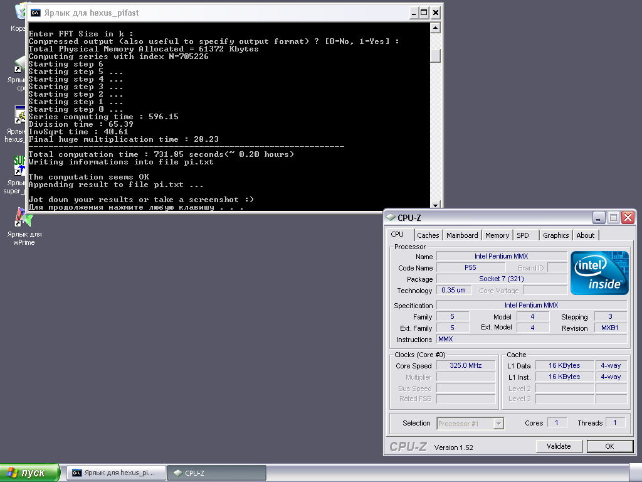Minimize the hexus_pifast console window
642x482 pixels.
tap(414, 13)
